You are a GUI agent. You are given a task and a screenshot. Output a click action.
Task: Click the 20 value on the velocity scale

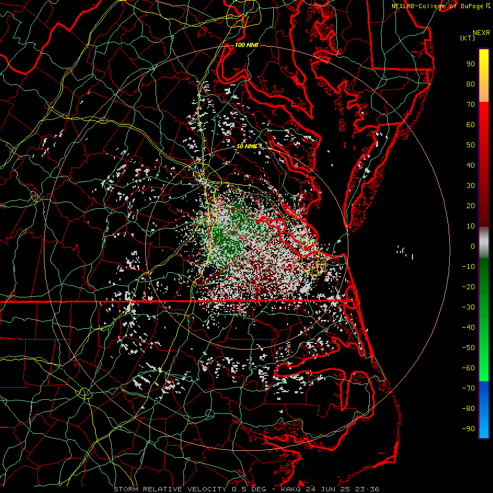[471, 206]
